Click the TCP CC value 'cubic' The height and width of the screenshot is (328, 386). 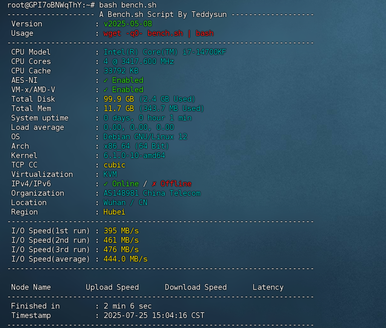pyautogui.click(x=115, y=165)
